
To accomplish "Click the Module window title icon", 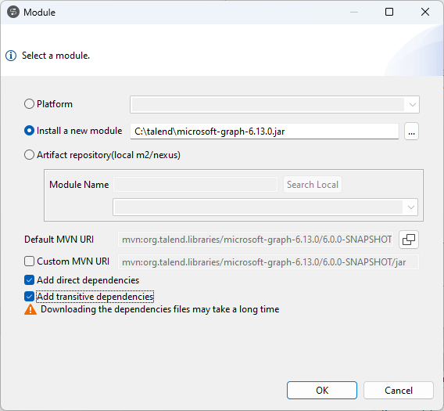I will tap(13, 13).
